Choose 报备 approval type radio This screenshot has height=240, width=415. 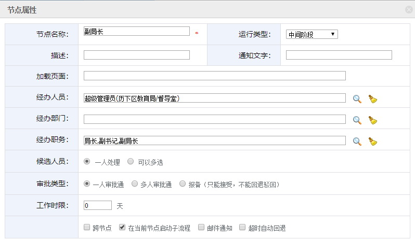(x=183, y=183)
